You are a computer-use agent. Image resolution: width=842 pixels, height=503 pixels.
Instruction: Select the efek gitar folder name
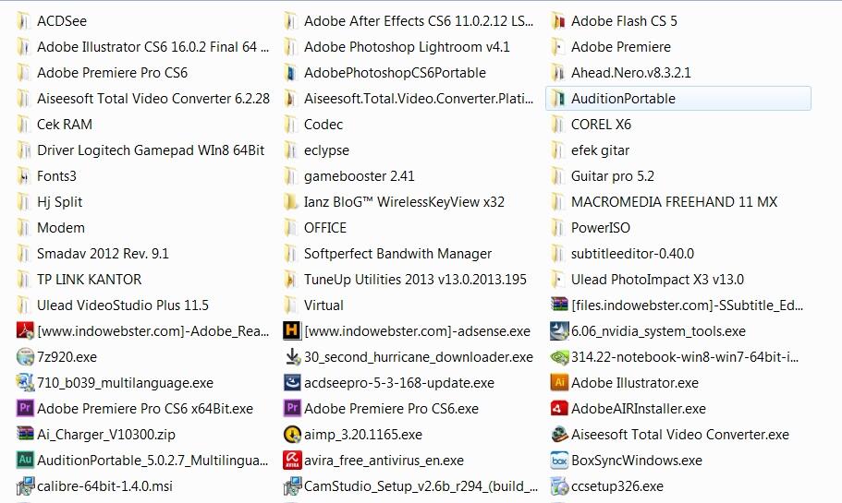tap(600, 150)
